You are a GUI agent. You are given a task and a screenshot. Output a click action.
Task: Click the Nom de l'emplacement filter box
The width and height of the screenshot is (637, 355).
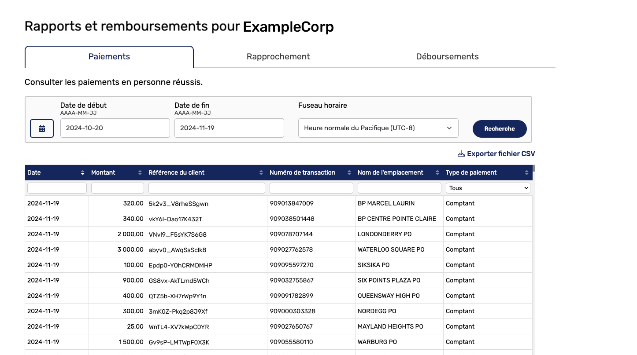point(400,188)
